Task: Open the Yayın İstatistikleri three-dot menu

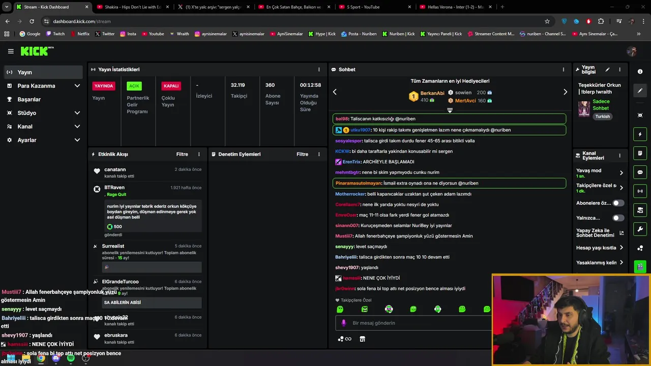Action: point(319,70)
